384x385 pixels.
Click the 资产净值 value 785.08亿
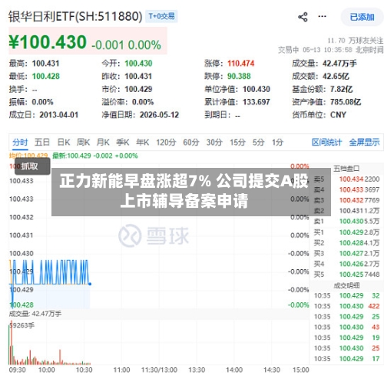tap(346, 102)
